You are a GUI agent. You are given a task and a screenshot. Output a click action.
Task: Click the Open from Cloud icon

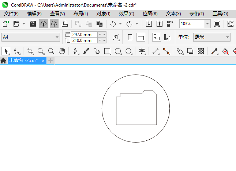(44, 24)
